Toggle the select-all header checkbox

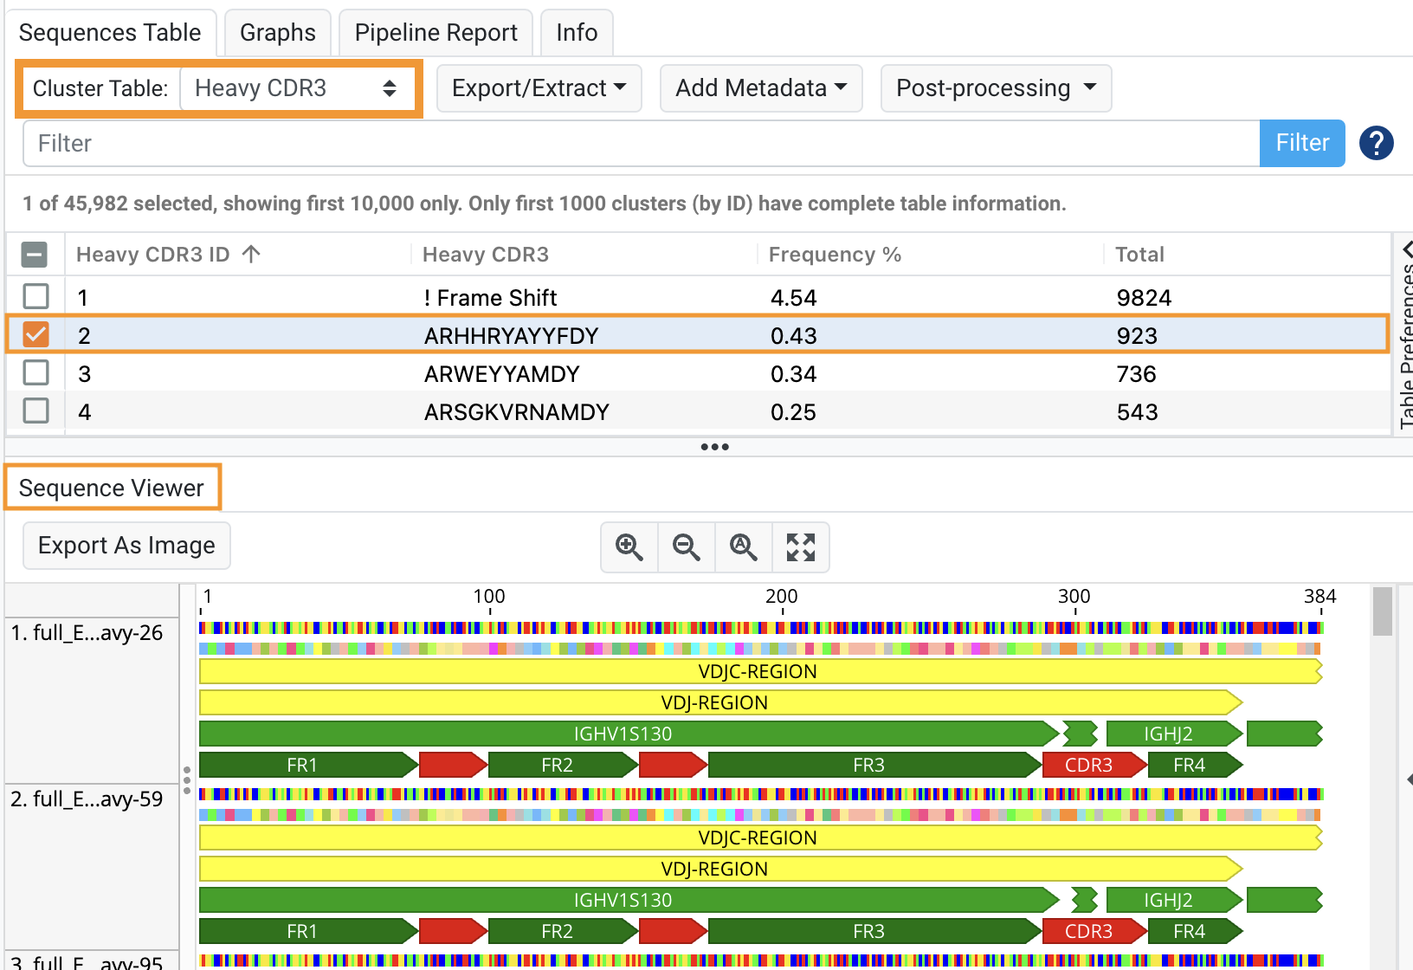35,255
